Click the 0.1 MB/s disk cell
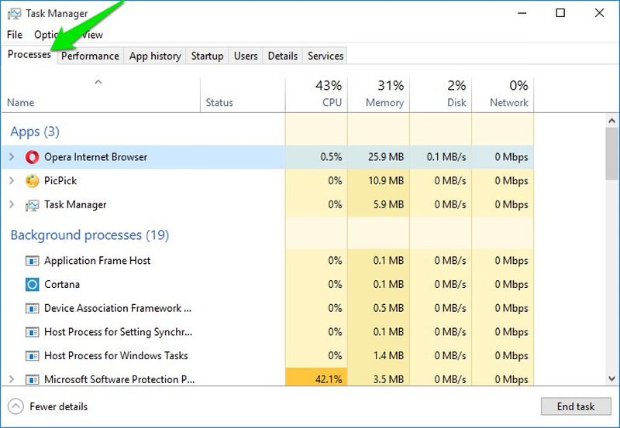This screenshot has height=428, width=620. 441,157
